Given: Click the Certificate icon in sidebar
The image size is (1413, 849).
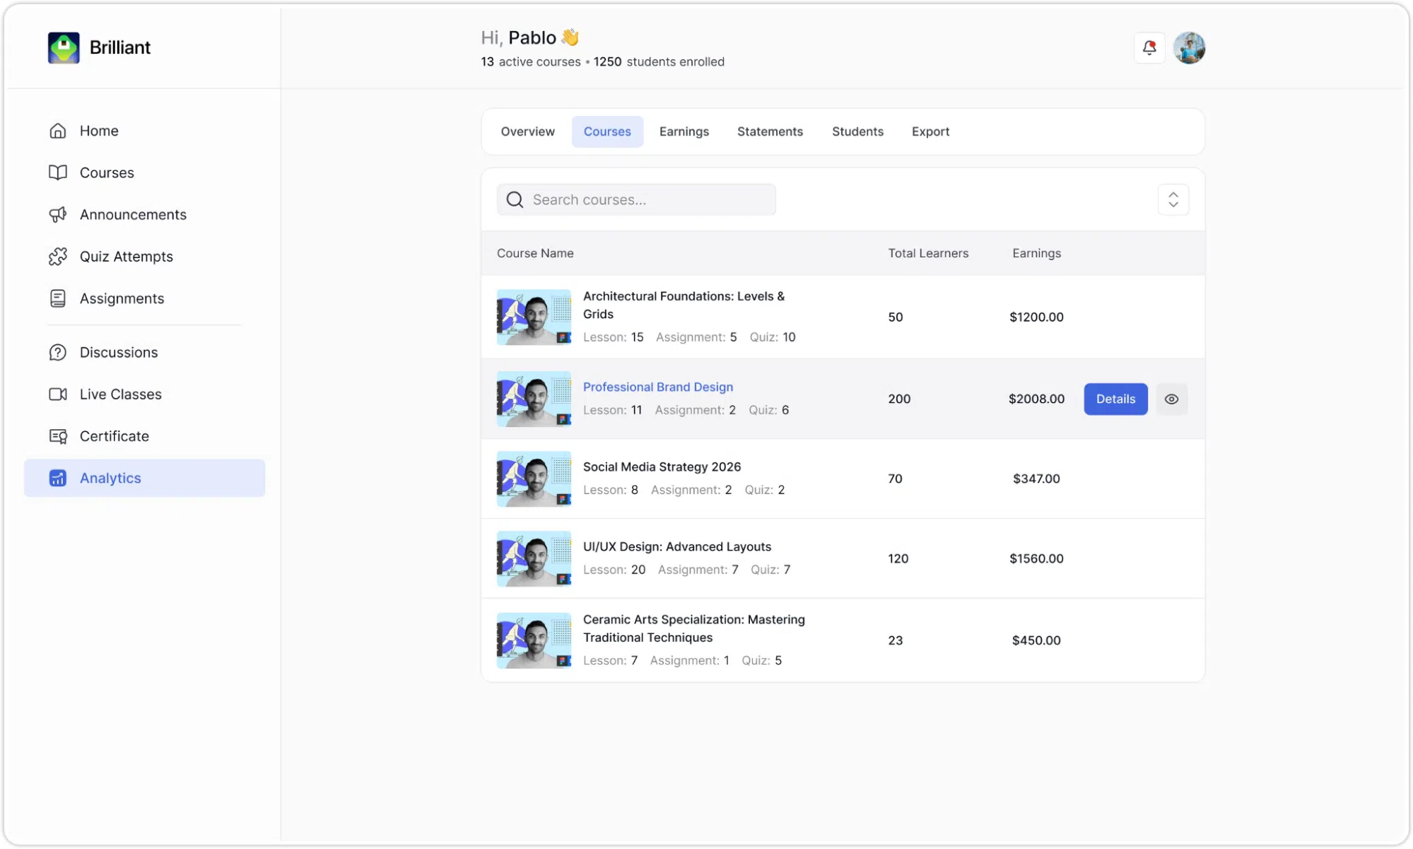Looking at the screenshot, I should pyautogui.click(x=58, y=436).
